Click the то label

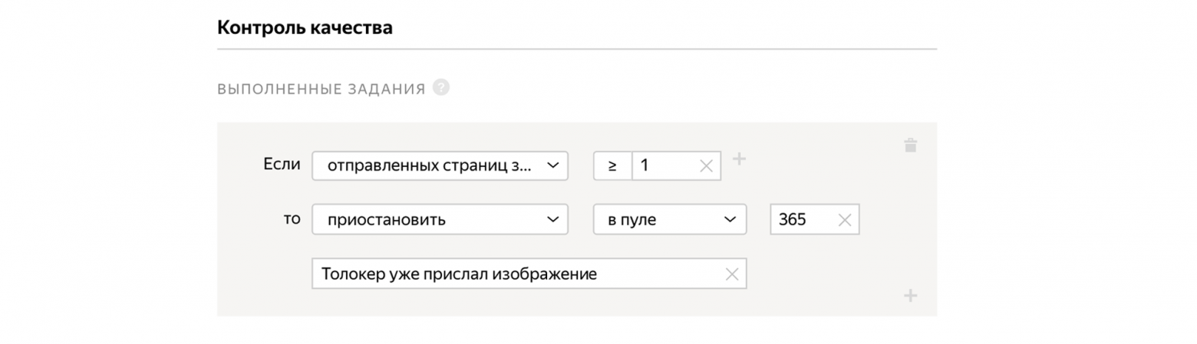point(292,218)
